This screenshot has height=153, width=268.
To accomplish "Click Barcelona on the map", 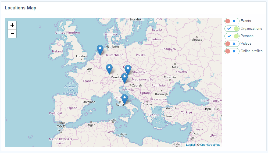I will coord(88,102).
